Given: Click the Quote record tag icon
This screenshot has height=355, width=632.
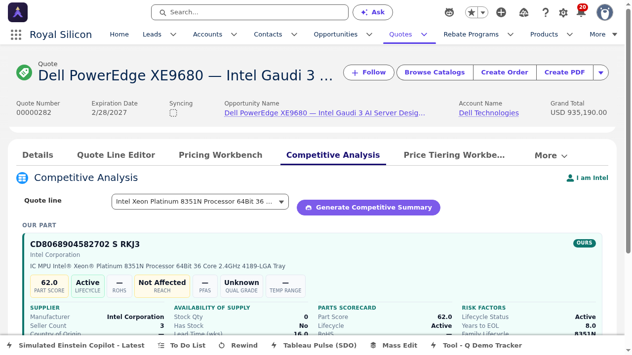Looking at the screenshot, I should pos(24,72).
